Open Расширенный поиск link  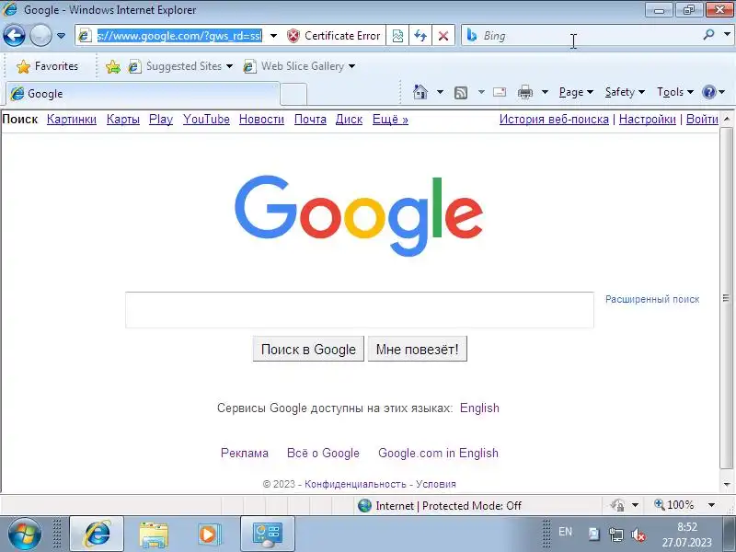(652, 300)
